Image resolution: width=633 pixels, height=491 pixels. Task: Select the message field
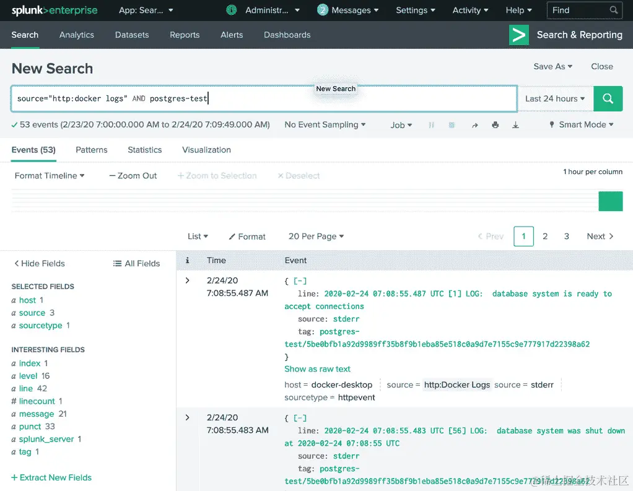pyautogui.click(x=37, y=414)
